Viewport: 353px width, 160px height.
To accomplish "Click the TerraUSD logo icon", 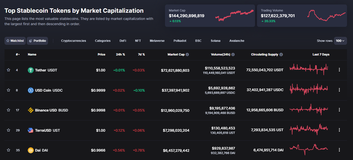I will [30, 130].
